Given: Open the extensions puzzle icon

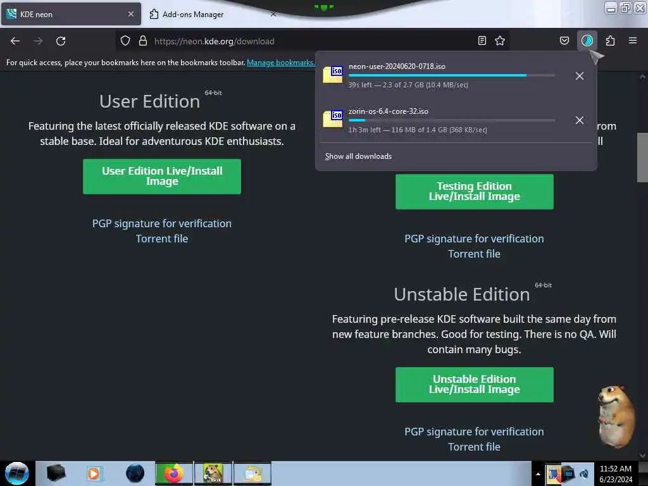Looking at the screenshot, I should [610, 40].
